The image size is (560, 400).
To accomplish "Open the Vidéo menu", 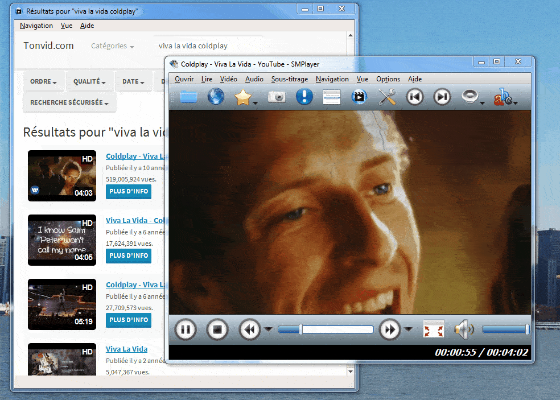I will [229, 79].
